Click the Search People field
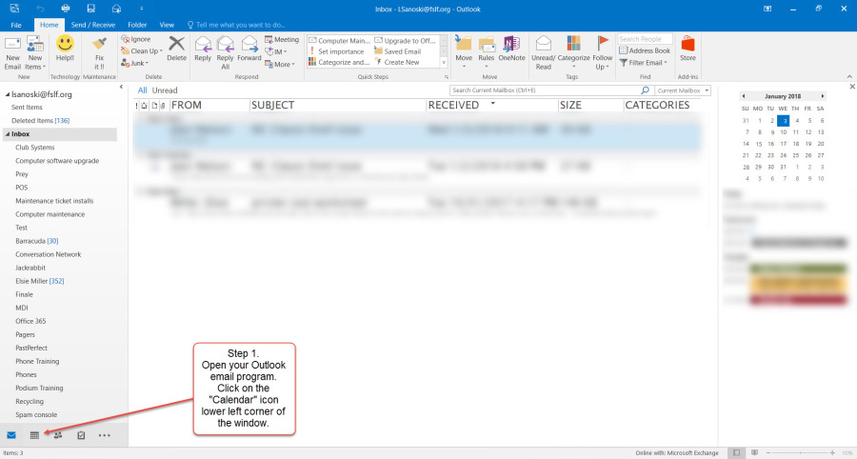The height and width of the screenshot is (459, 857). tap(645, 39)
